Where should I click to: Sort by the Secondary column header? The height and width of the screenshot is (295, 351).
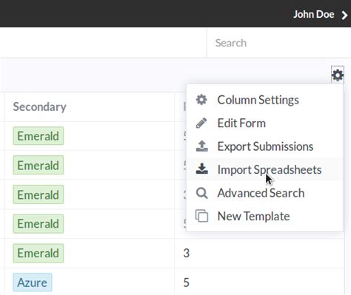coord(39,106)
